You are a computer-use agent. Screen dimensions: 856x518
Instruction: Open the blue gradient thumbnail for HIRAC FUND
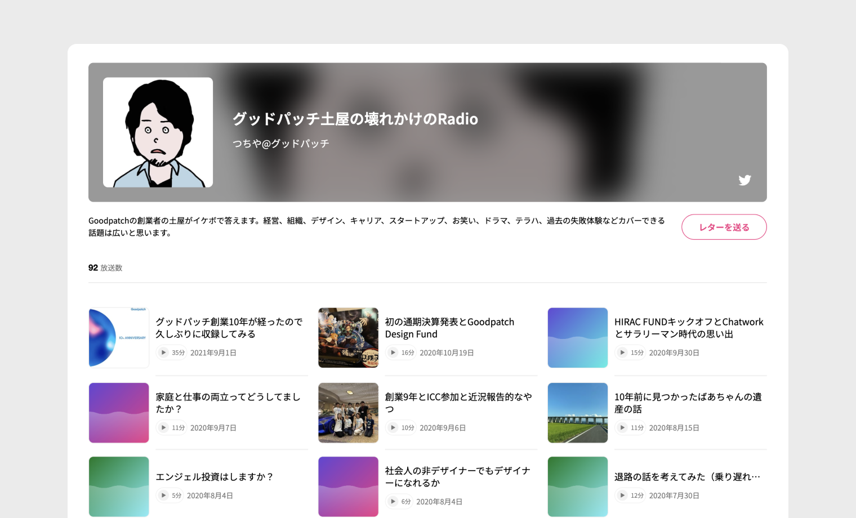(578, 338)
